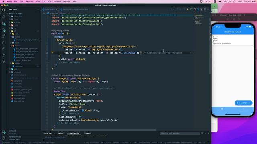Tap the employee card in simulator

click(233, 40)
